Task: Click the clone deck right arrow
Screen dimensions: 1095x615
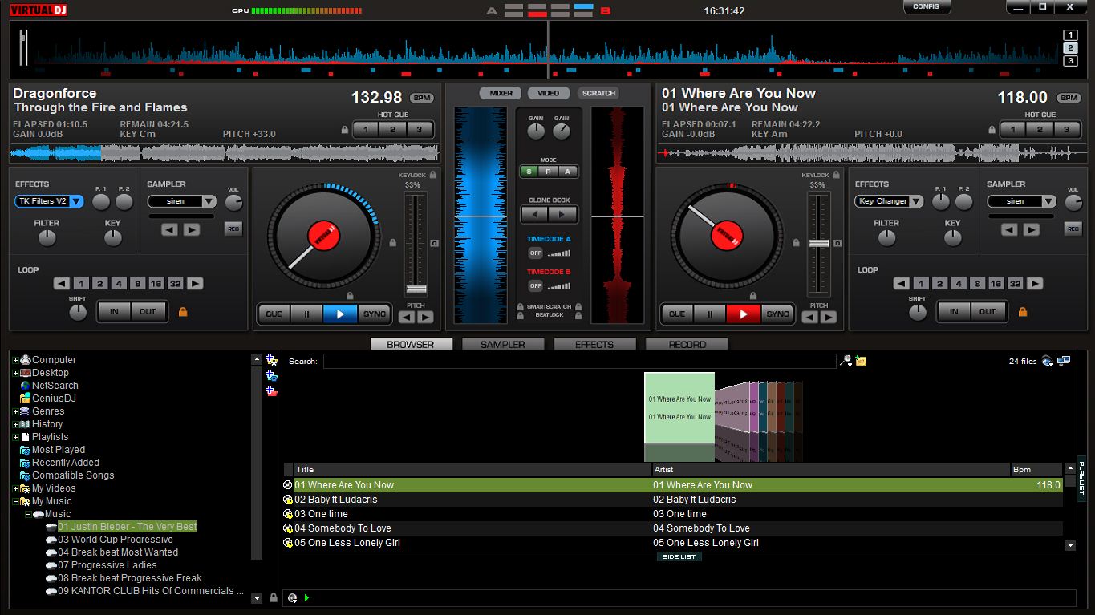Action: click(x=564, y=215)
